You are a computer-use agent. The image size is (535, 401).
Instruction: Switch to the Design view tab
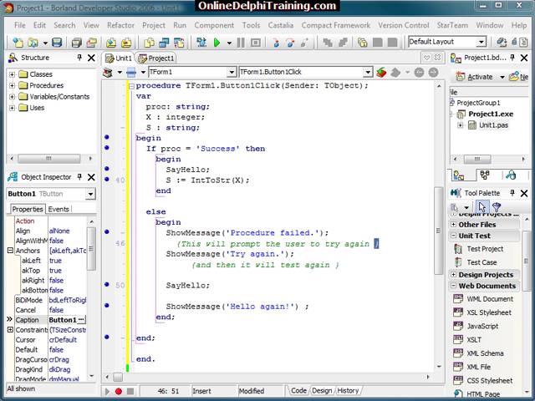[322, 390]
